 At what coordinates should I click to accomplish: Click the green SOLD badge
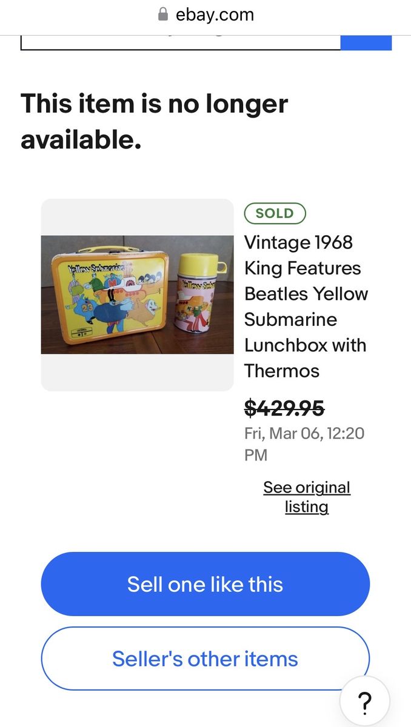point(275,213)
